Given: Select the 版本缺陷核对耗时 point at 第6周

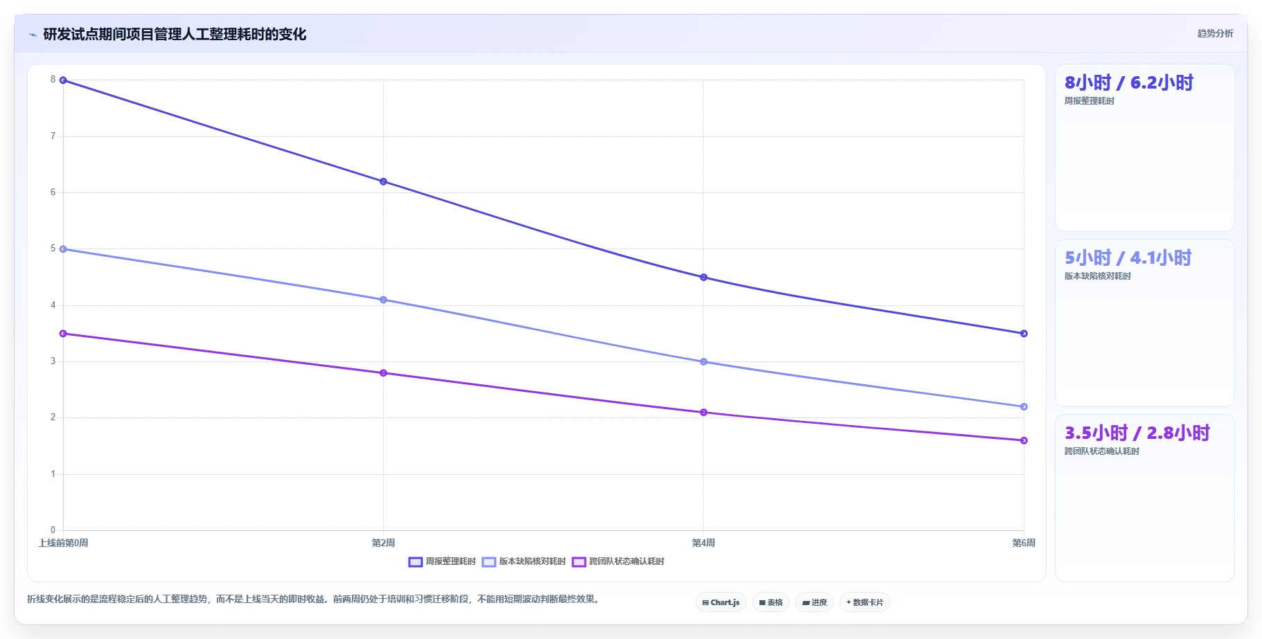Looking at the screenshot, I should pyautogui.click(x=1024, y=406).
